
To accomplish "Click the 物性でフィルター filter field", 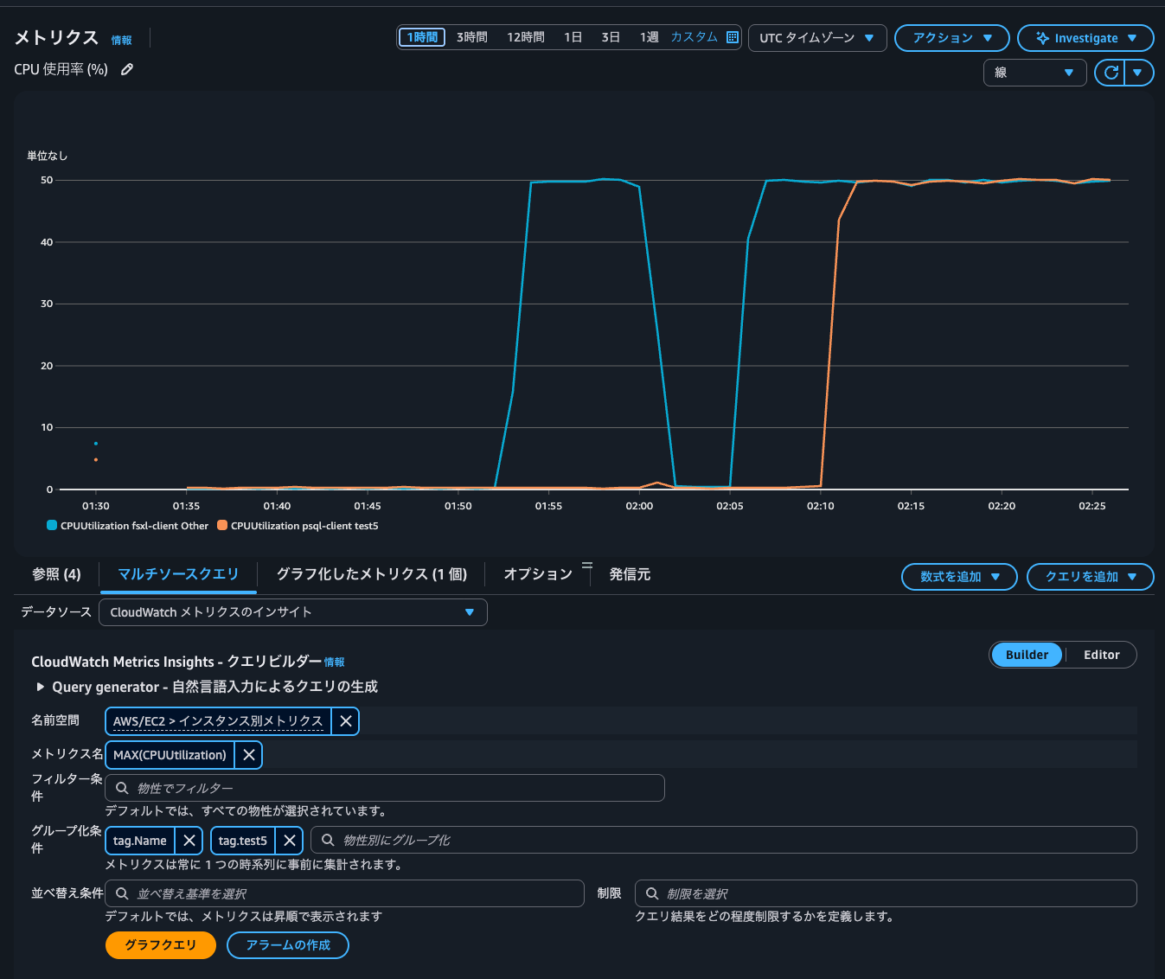I will [385, 788].
